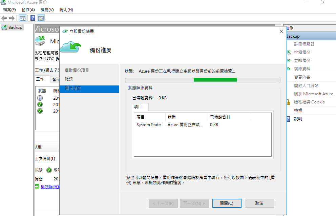Click 變更內容 in actions pane
The image size is (336, 216).
[302, 77]
